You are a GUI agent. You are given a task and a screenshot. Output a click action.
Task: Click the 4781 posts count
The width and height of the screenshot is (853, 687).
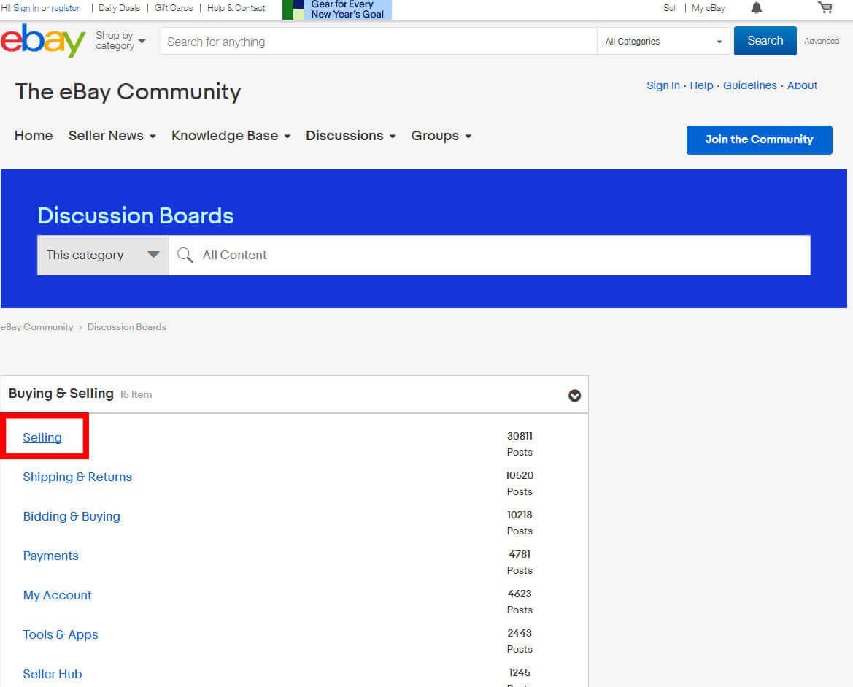click(x=520, y=554)
